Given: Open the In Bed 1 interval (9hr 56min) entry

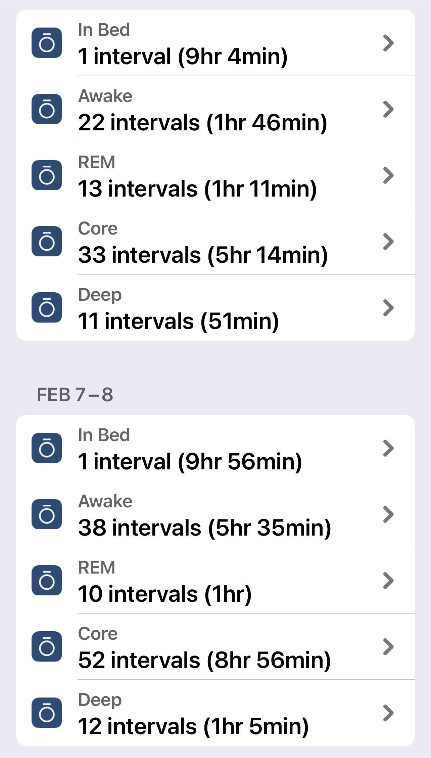Looking at the screenshot, I should point(215,448).
